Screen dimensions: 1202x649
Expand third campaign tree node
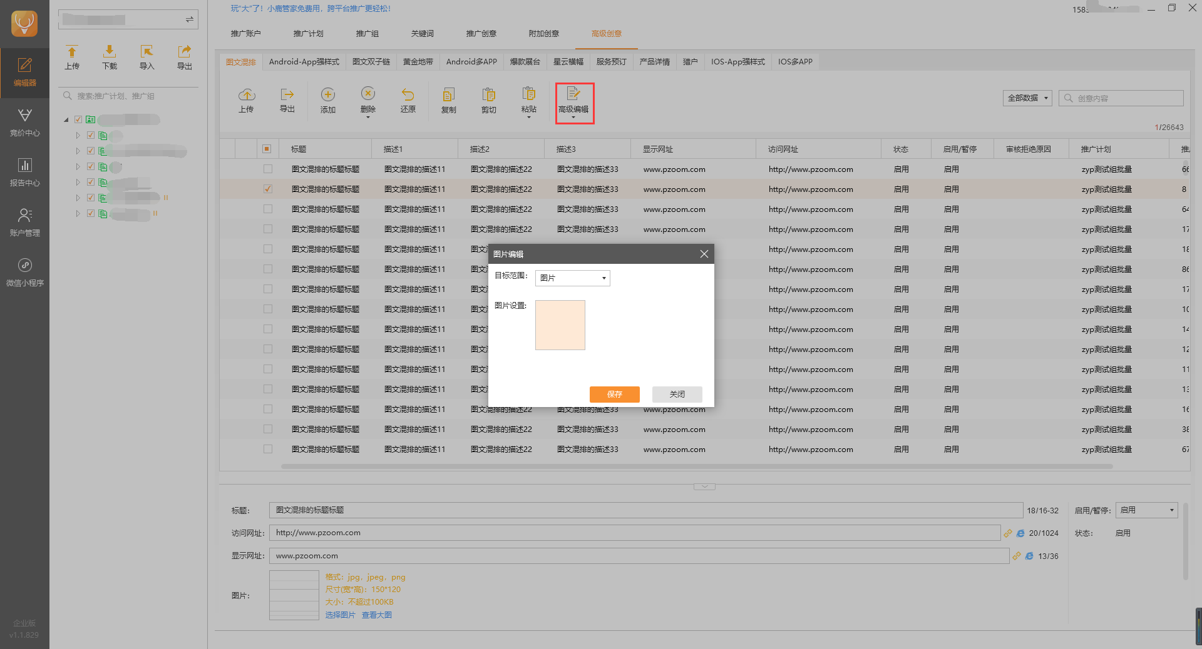click(x=78, y=166)
